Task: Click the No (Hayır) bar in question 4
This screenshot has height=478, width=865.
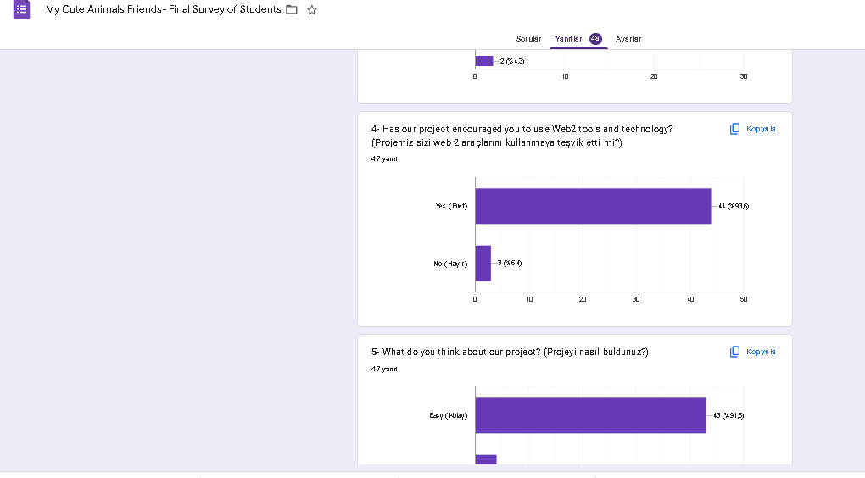Action: 483,264
